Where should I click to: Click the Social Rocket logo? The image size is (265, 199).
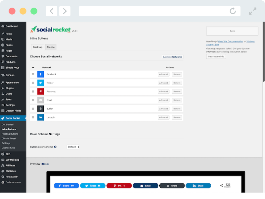click(x=51, y=30)
